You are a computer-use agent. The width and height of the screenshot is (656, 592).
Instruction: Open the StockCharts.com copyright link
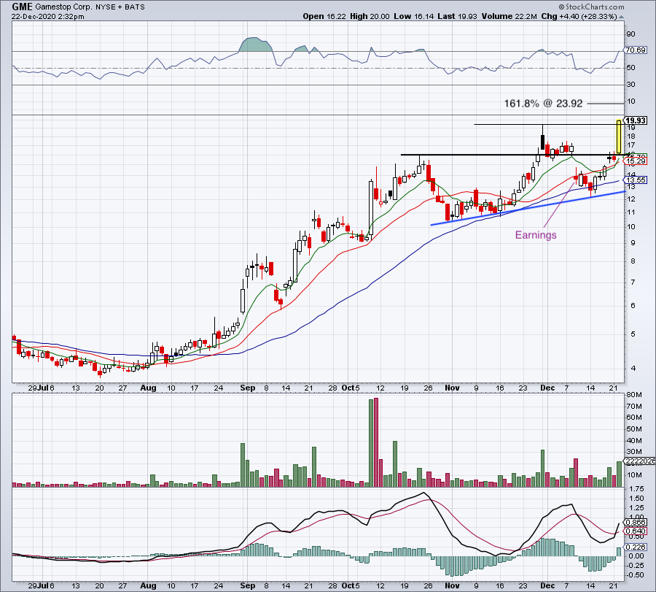tap(592, 7)
